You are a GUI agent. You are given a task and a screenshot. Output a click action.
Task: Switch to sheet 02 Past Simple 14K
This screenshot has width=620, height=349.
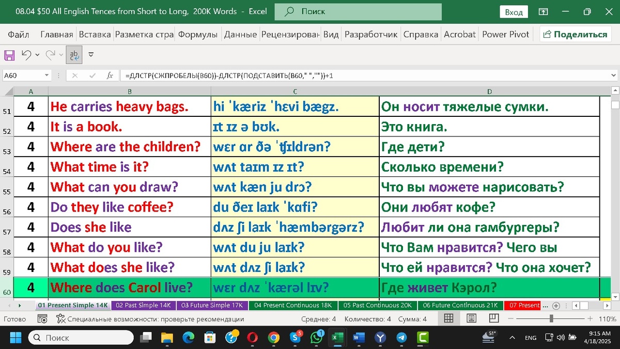(x=144, y=306)
